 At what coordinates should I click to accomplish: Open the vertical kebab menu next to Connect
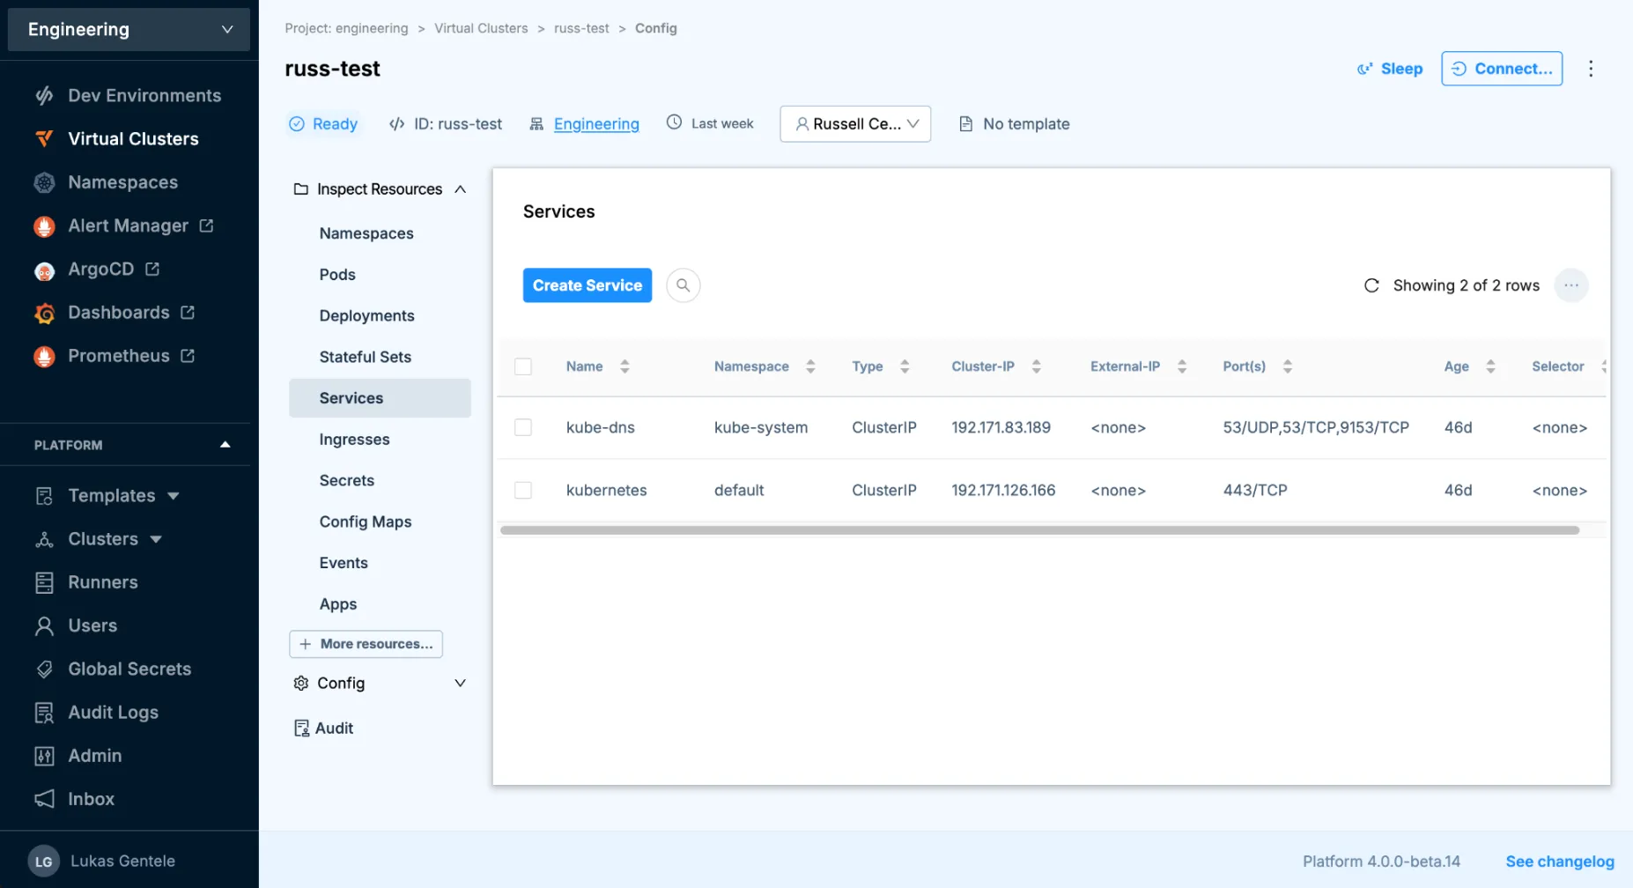(x=1590, y=69)
